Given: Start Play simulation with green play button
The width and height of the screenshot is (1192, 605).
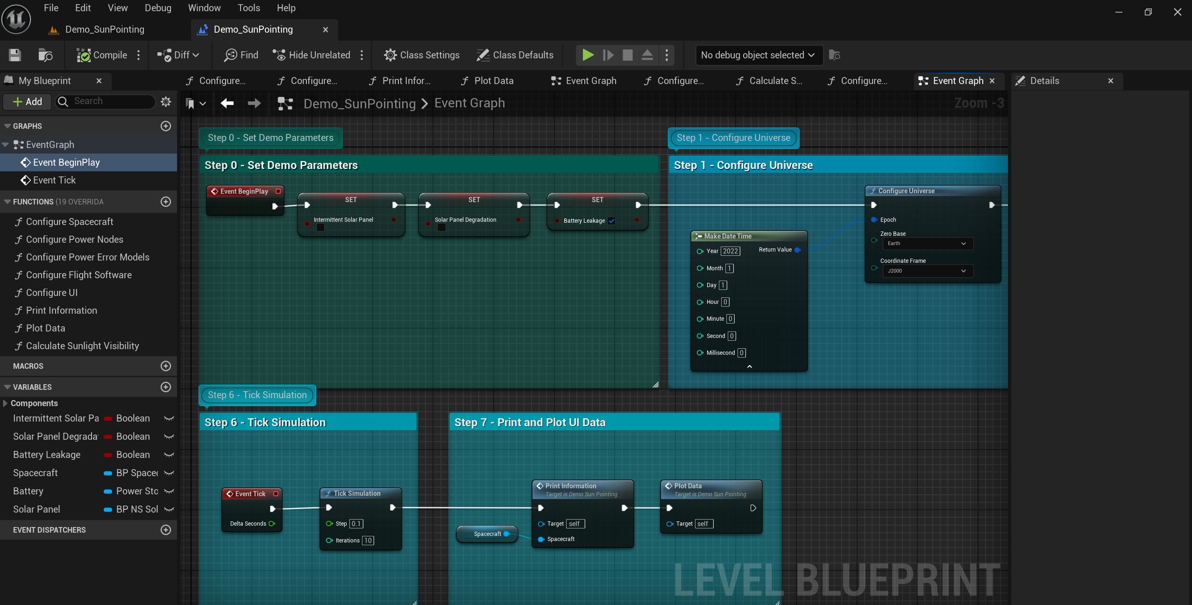Looking at the screenshot, I should coord(588,55).
